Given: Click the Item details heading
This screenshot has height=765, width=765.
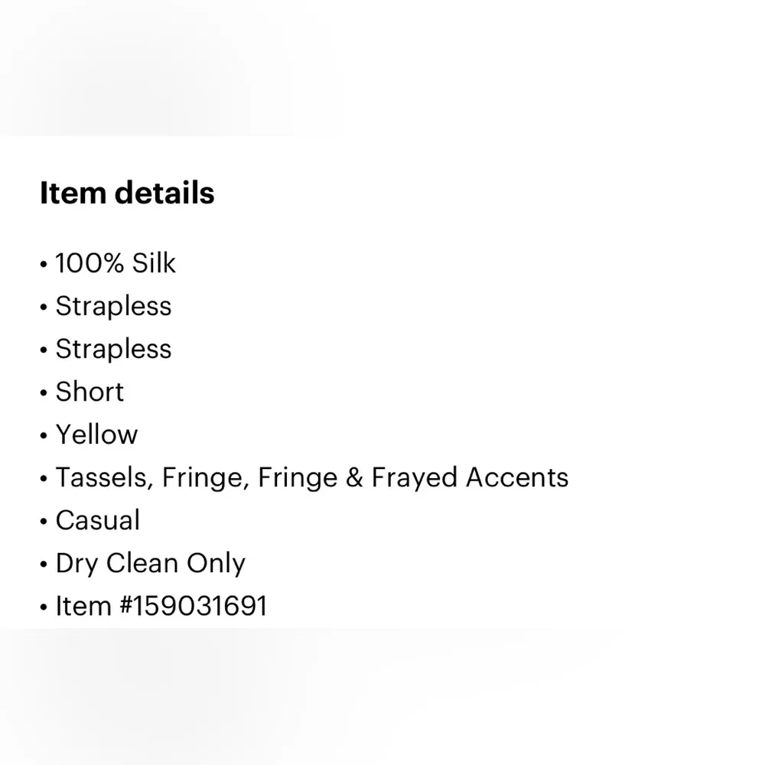Looking at the screenshot, I should tap(127, 193).
